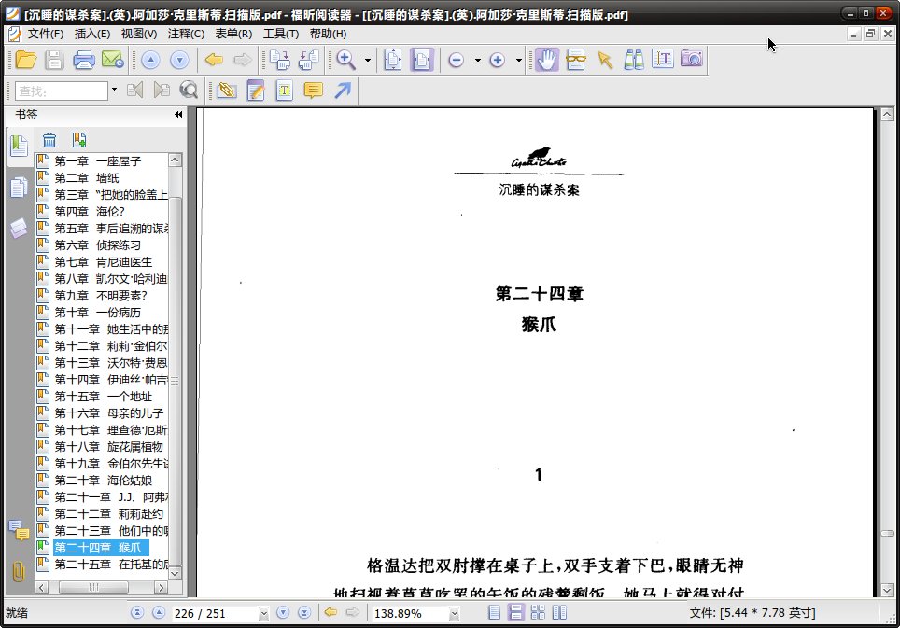Image resolution: width=900 pixels, height=628 pixels.
Task: Open the 注释(C) menu
Action: click(x=186, y=34)
